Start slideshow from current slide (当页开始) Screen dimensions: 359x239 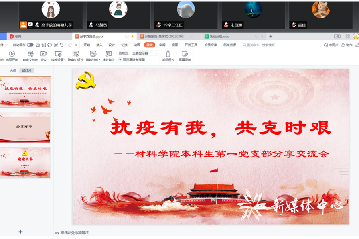pos(12,55)
